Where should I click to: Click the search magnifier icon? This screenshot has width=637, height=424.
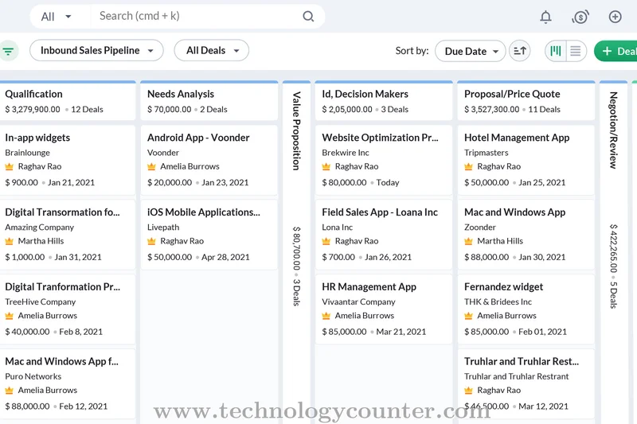(x=308, y=16)
